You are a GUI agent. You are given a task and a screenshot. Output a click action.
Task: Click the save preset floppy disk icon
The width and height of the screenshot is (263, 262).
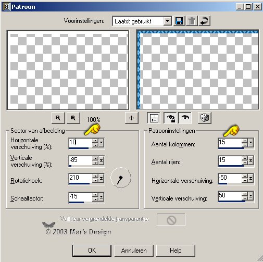point(179,21)
